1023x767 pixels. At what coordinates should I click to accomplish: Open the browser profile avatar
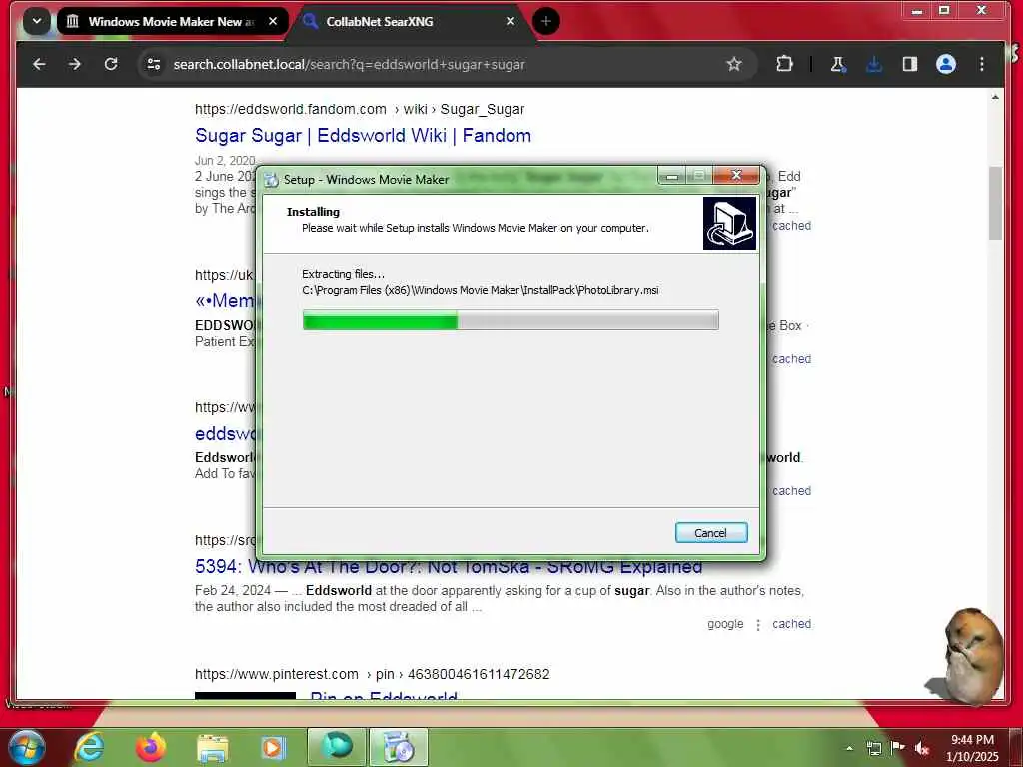tap(946, 64)
